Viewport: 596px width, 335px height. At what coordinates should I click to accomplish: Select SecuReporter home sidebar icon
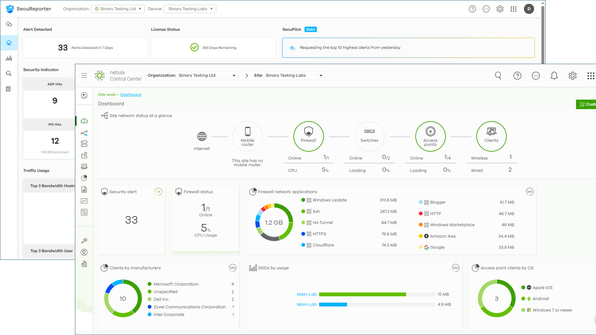click(9, 43)
